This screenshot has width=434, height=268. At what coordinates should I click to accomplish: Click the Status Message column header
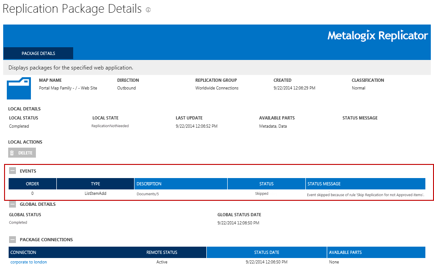coord(324,184)
